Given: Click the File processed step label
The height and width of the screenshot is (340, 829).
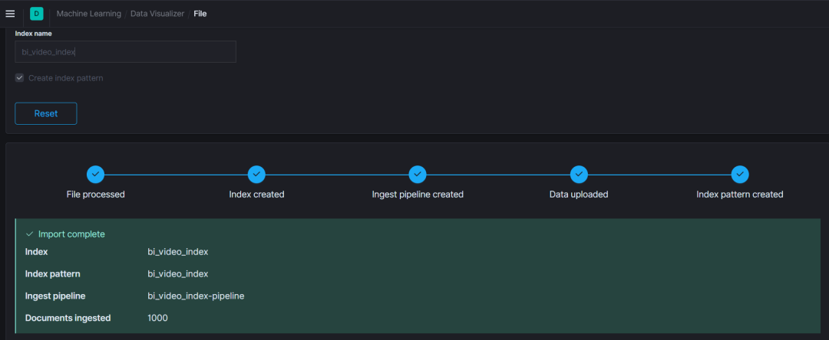Looking at the screenshot, I should 95,195.
